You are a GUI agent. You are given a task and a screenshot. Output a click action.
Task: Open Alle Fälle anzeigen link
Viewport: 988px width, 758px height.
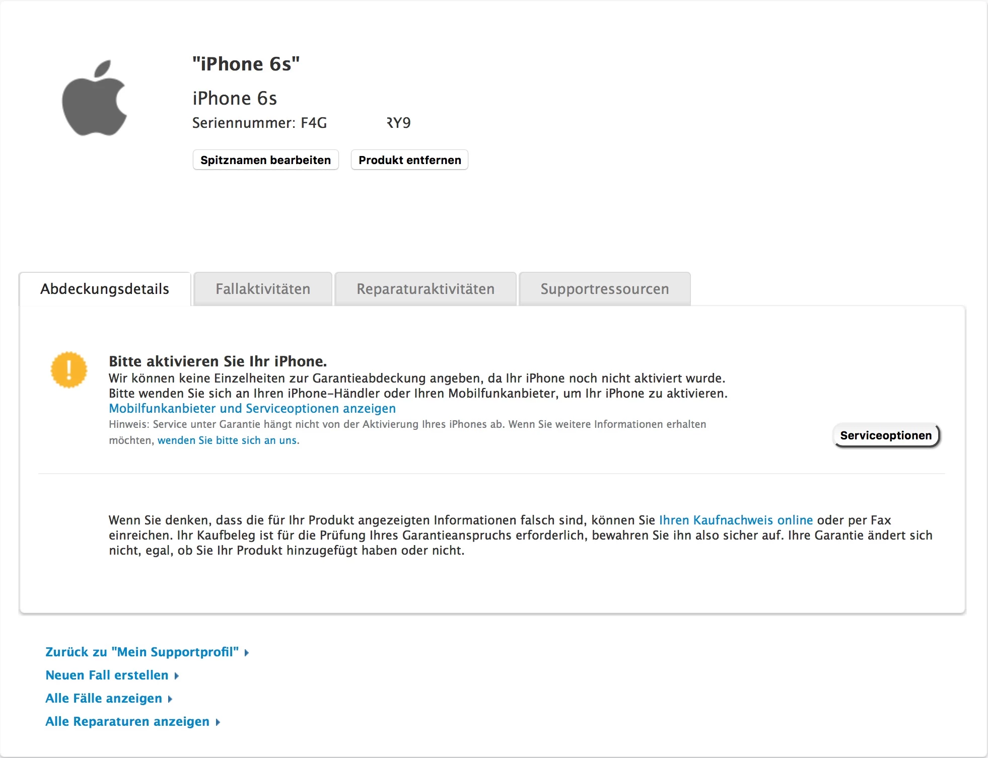104,699
